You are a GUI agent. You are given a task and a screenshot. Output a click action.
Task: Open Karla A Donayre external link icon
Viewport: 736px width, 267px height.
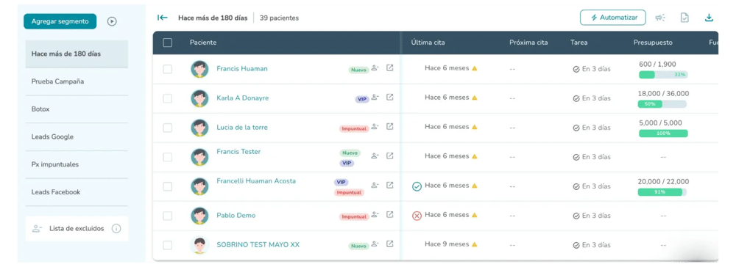(x=389, y=98)
